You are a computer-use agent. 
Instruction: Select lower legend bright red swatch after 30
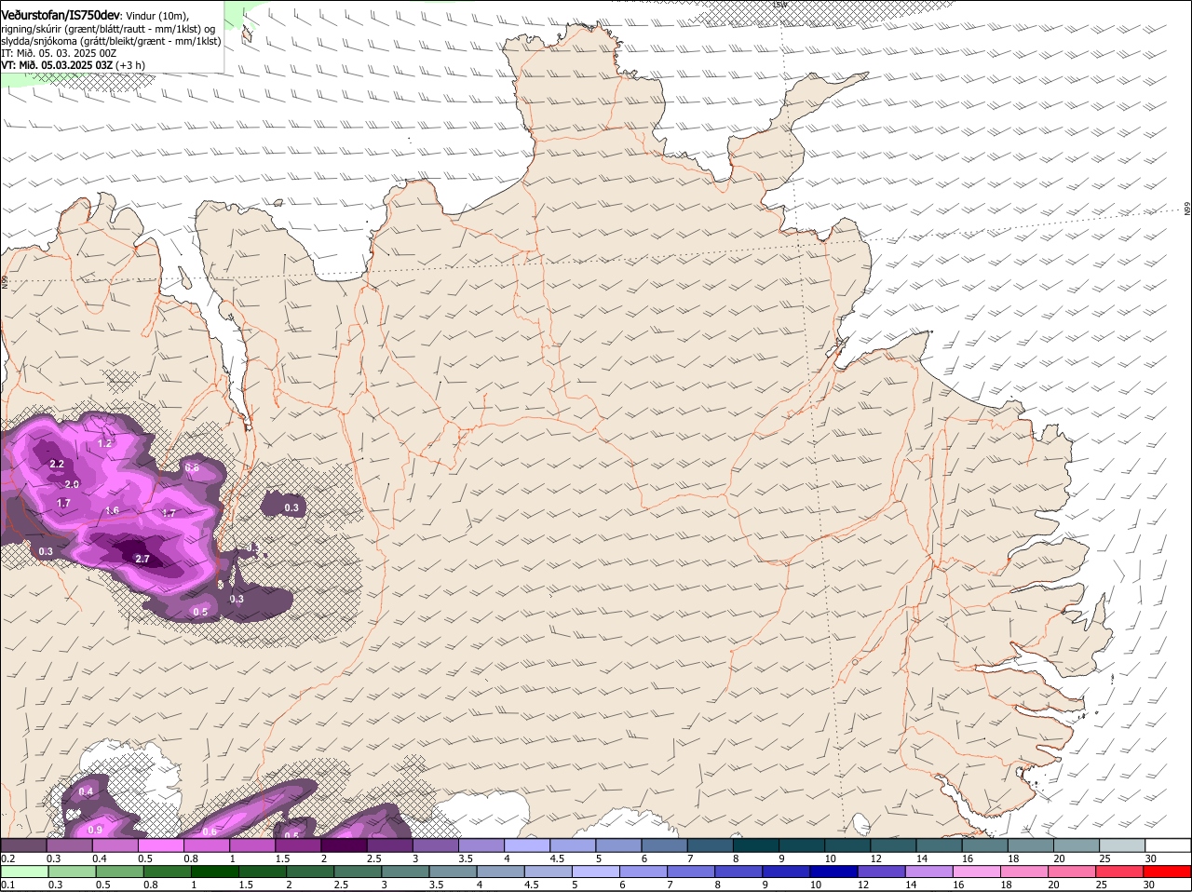click(x=1168, y=872)
